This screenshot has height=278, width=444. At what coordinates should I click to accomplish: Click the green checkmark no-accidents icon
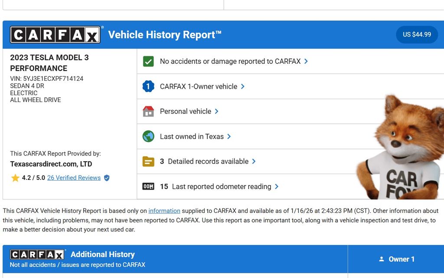pyautogui.click(x=148, y=61)
